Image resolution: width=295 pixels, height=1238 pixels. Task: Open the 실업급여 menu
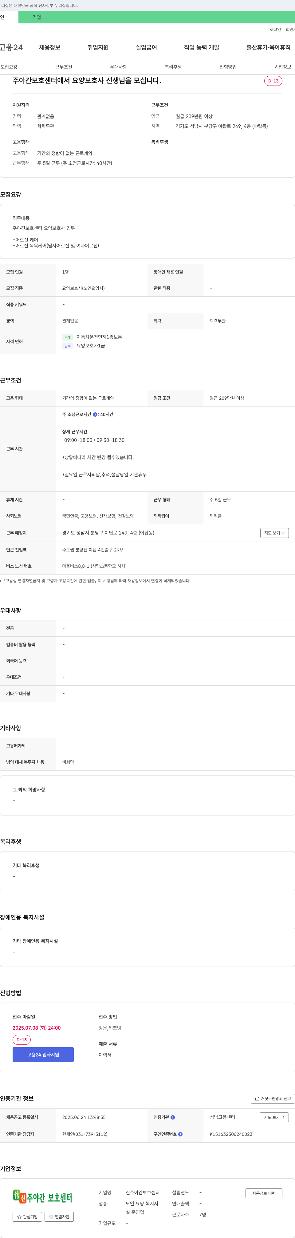[x=146, y=47]
